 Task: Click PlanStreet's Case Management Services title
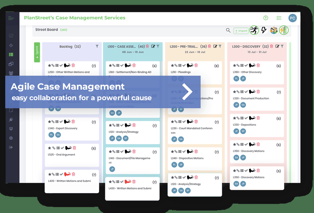[75, 18]
